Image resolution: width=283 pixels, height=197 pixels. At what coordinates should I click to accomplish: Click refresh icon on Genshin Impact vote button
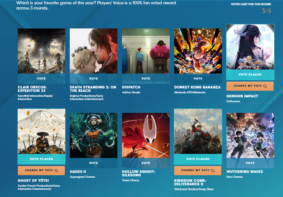point(265,86)
